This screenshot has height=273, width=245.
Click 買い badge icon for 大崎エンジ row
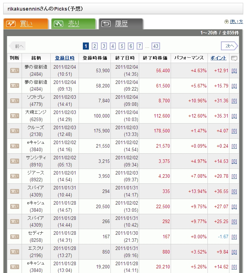pyautogui.click(x=15, y=116)
